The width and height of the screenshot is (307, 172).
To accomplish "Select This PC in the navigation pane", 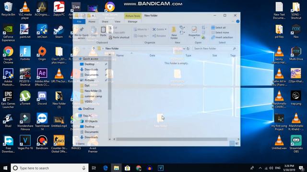I will (x=85, y=116).
